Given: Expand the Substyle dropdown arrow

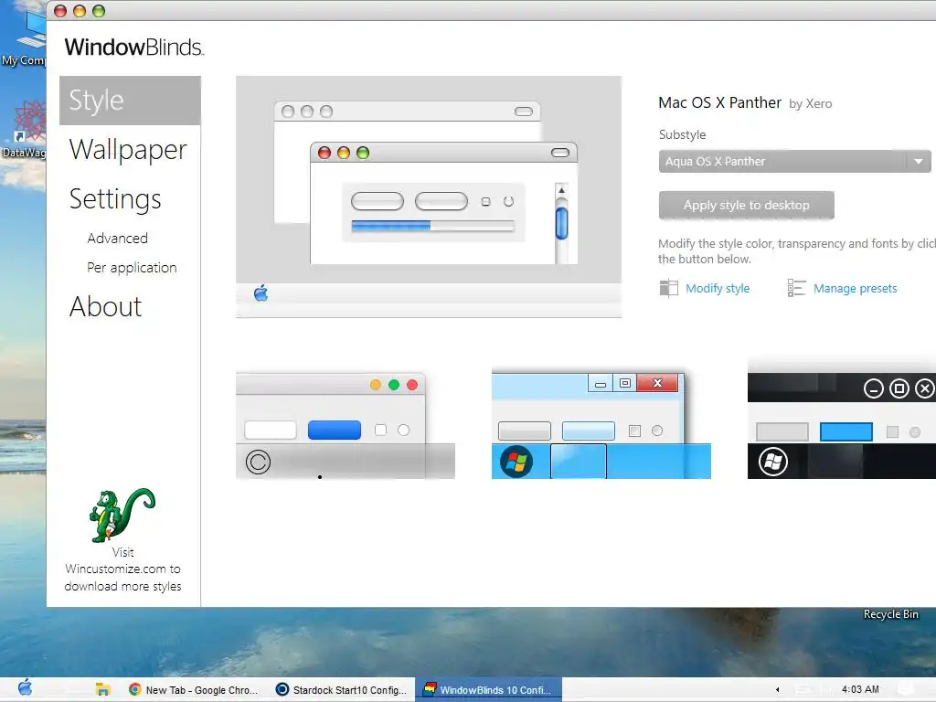Looking at the screenshot, I should tap(919, 161).
